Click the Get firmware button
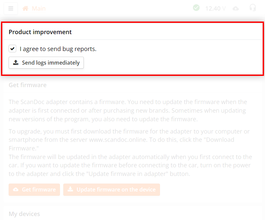The image size is (265, 220). coord(34,190)
